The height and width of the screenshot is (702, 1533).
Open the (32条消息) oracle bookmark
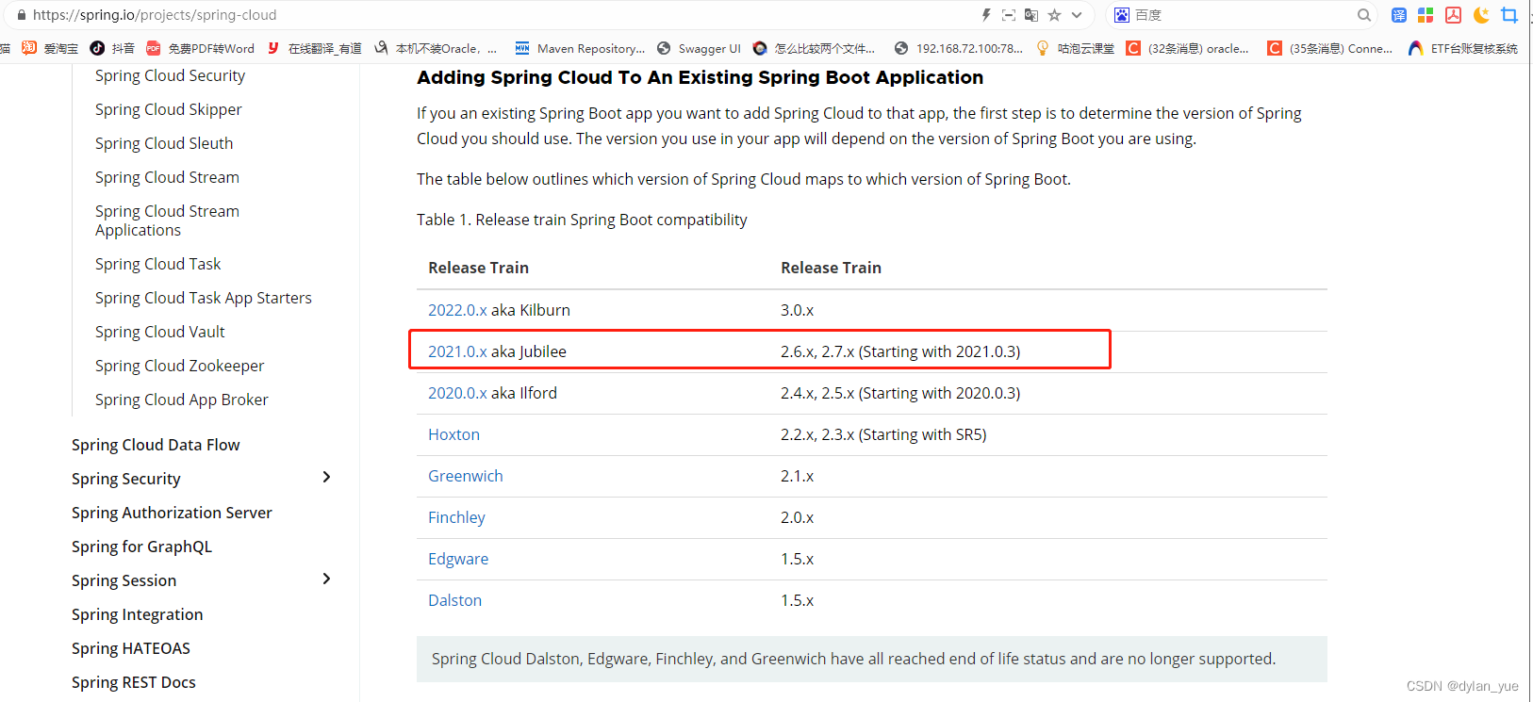[1187, 48]
